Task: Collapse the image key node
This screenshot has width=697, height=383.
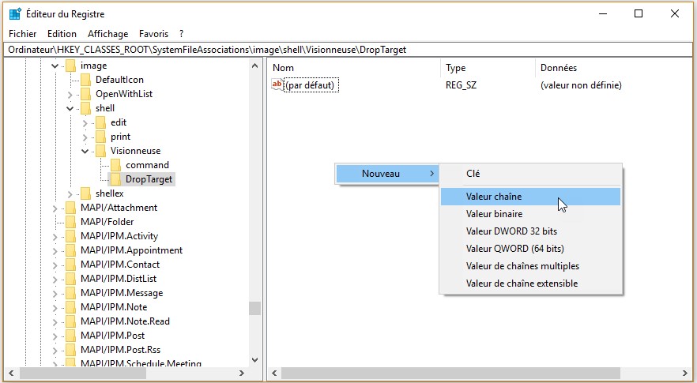Action: click(x=55, y=66)
